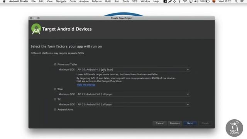247x139 pixels.
Task: Click the Wed 13:17 clock
Action: tap(225, 2)
